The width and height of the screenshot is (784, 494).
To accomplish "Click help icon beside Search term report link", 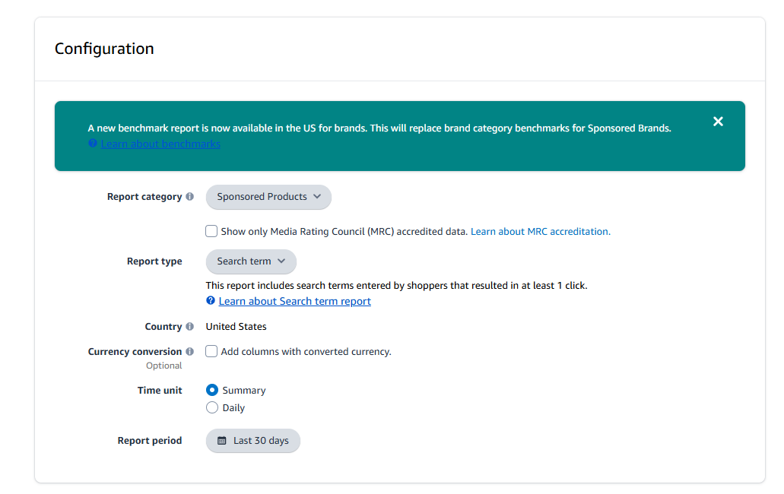I will click(x=211, y=300).
